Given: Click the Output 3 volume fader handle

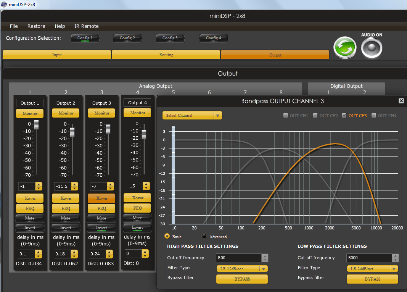Looking at the screenshot, I should click(x=108, y=129).
